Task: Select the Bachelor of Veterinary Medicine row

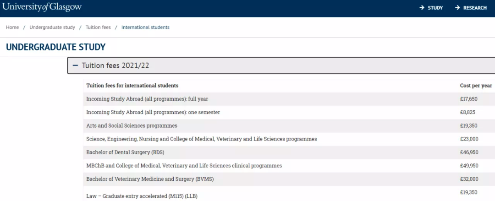Action: 150,179
